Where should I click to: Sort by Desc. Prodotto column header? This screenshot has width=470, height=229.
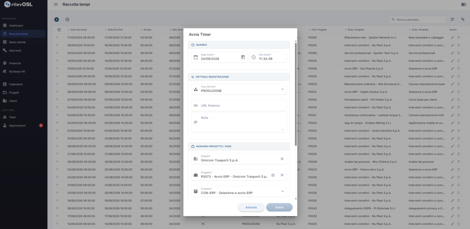point(420,30)
